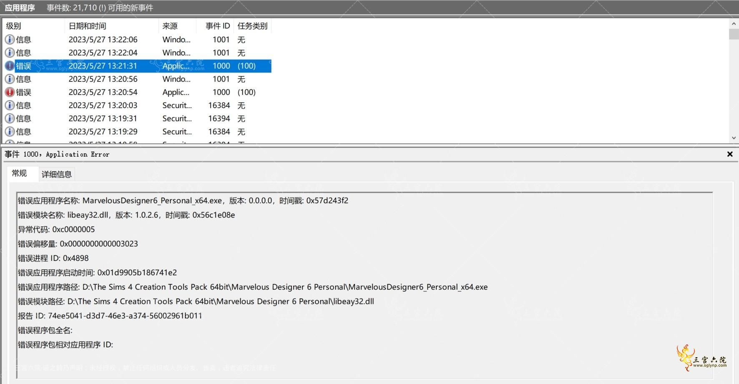Click the info icon of the 13:19:29 event
The image size is (739, 384).
click(10, 132)
